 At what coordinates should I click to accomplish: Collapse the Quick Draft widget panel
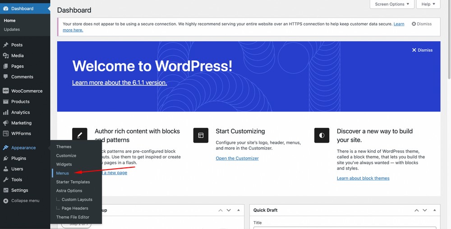434,210
